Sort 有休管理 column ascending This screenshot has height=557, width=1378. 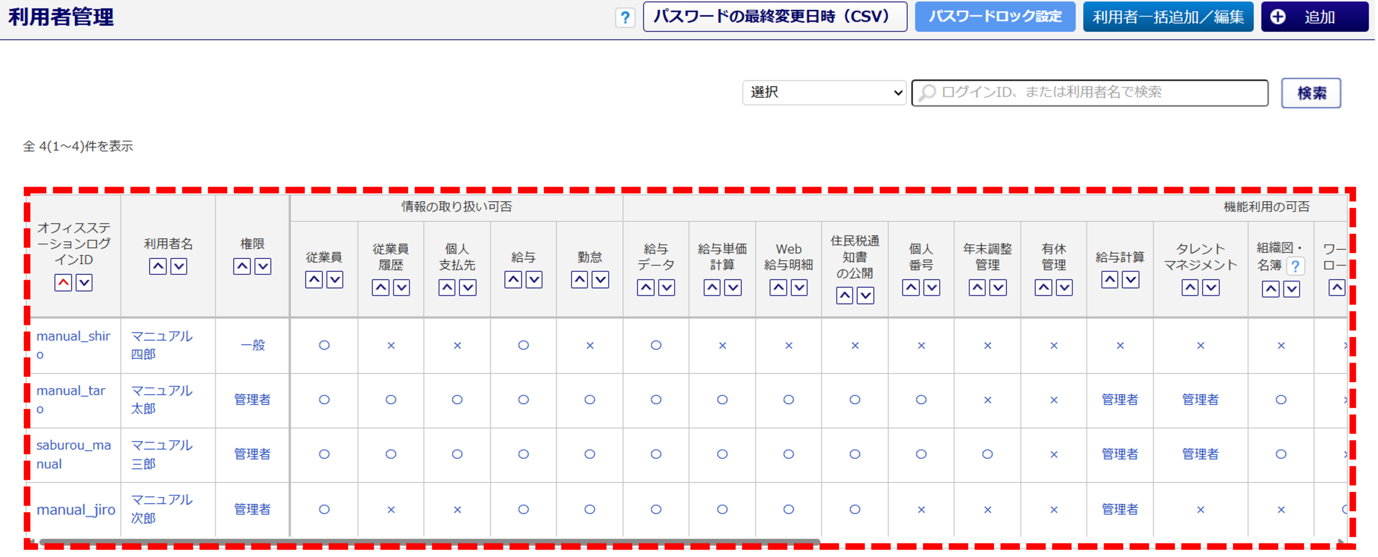click(1043, 288)
